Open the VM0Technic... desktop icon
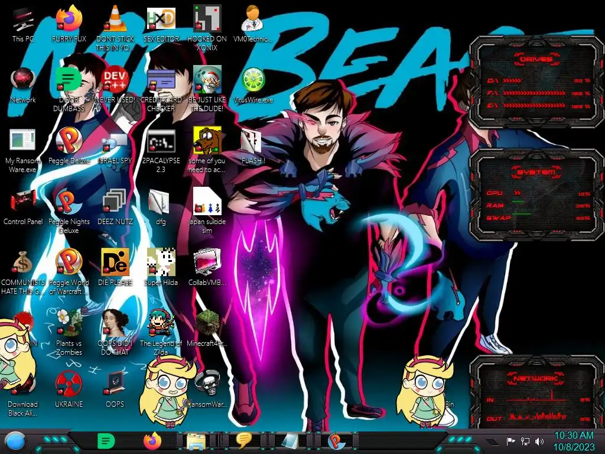This screenshot has height=454, width=605. (x=253, y=25)
